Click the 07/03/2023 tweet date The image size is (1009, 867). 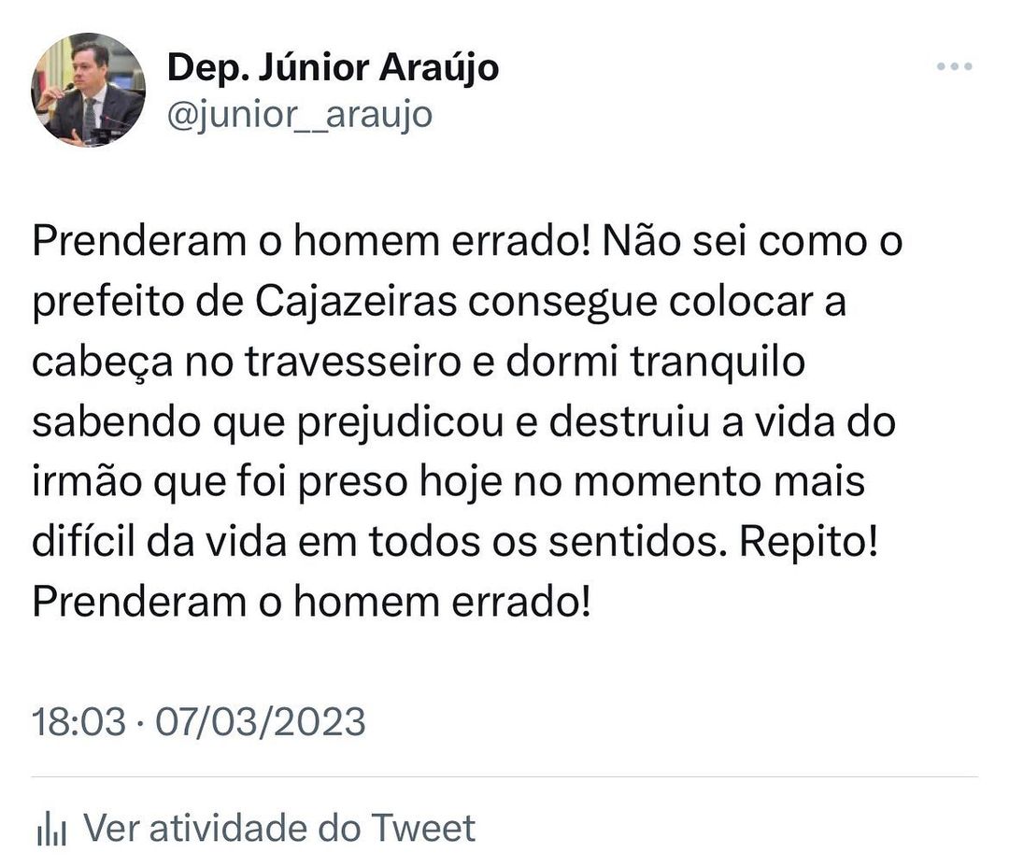coord(260,722)
